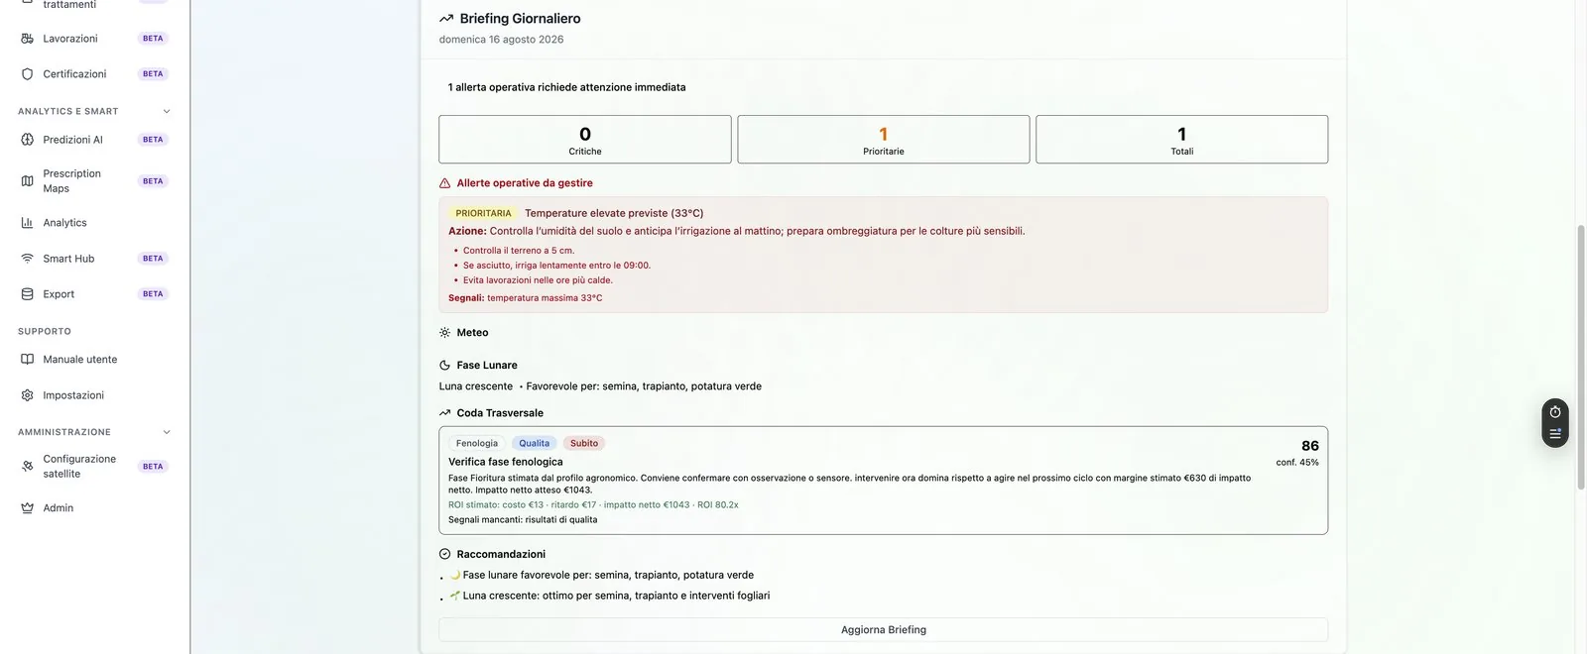This screenshot has width=1587, height=654.
Task: Select the Prioritarie alerts counter card
Action: [x=884, y=140]
